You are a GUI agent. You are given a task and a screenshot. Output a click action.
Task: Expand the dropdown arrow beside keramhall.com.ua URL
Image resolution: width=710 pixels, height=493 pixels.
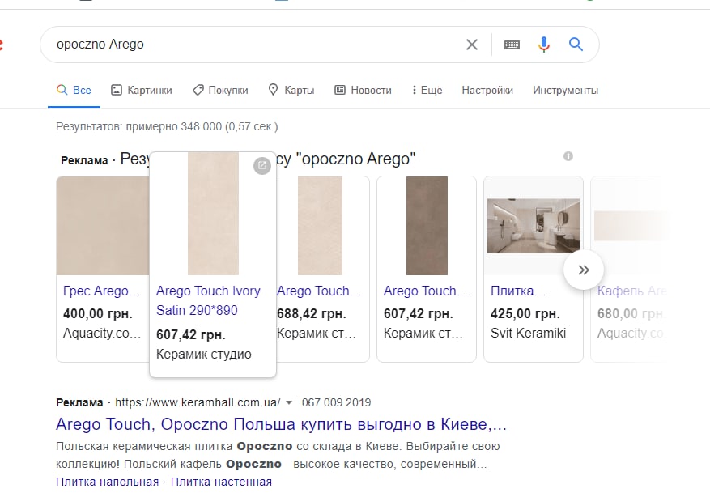(x=289, y=402)
